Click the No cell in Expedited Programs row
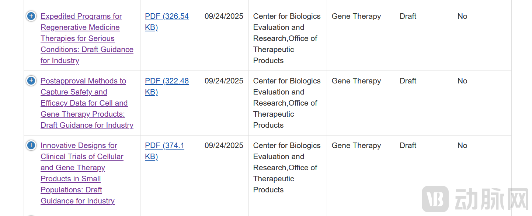Image resolution: width=532 pixels, height=216 pixels. point(462,16)
